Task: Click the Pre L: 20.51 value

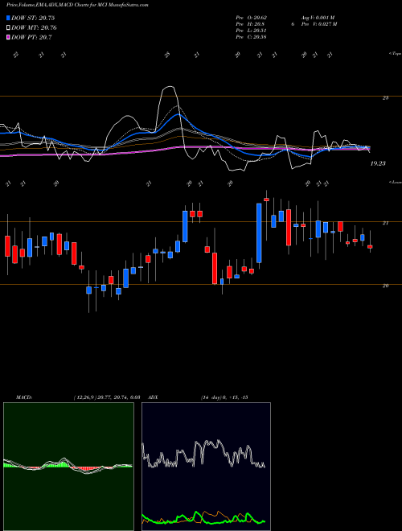Action: (251, 30)
